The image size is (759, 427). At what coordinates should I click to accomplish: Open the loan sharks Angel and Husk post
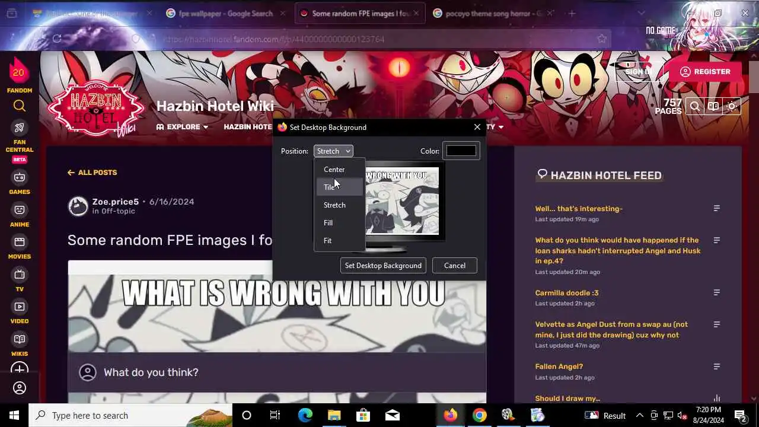coord(618,250)
